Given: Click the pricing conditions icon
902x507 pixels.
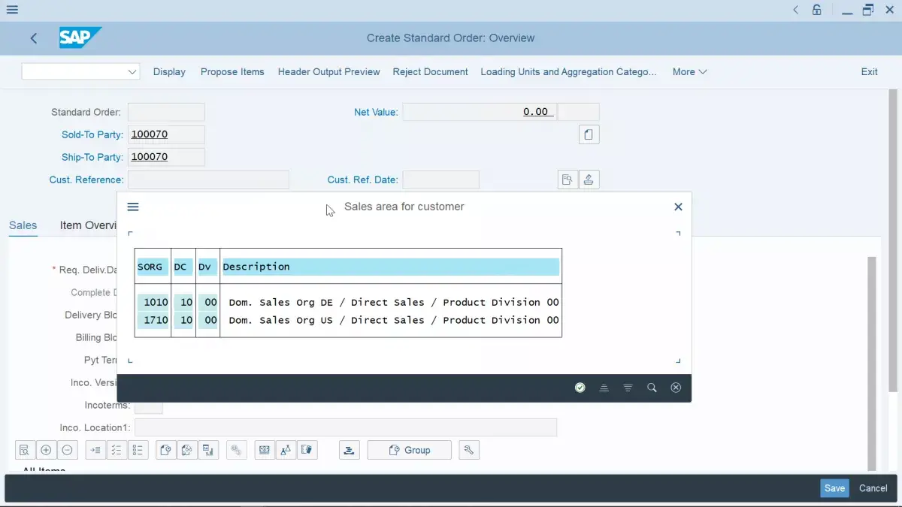Looking at the screenshot, I should point(265,450).
